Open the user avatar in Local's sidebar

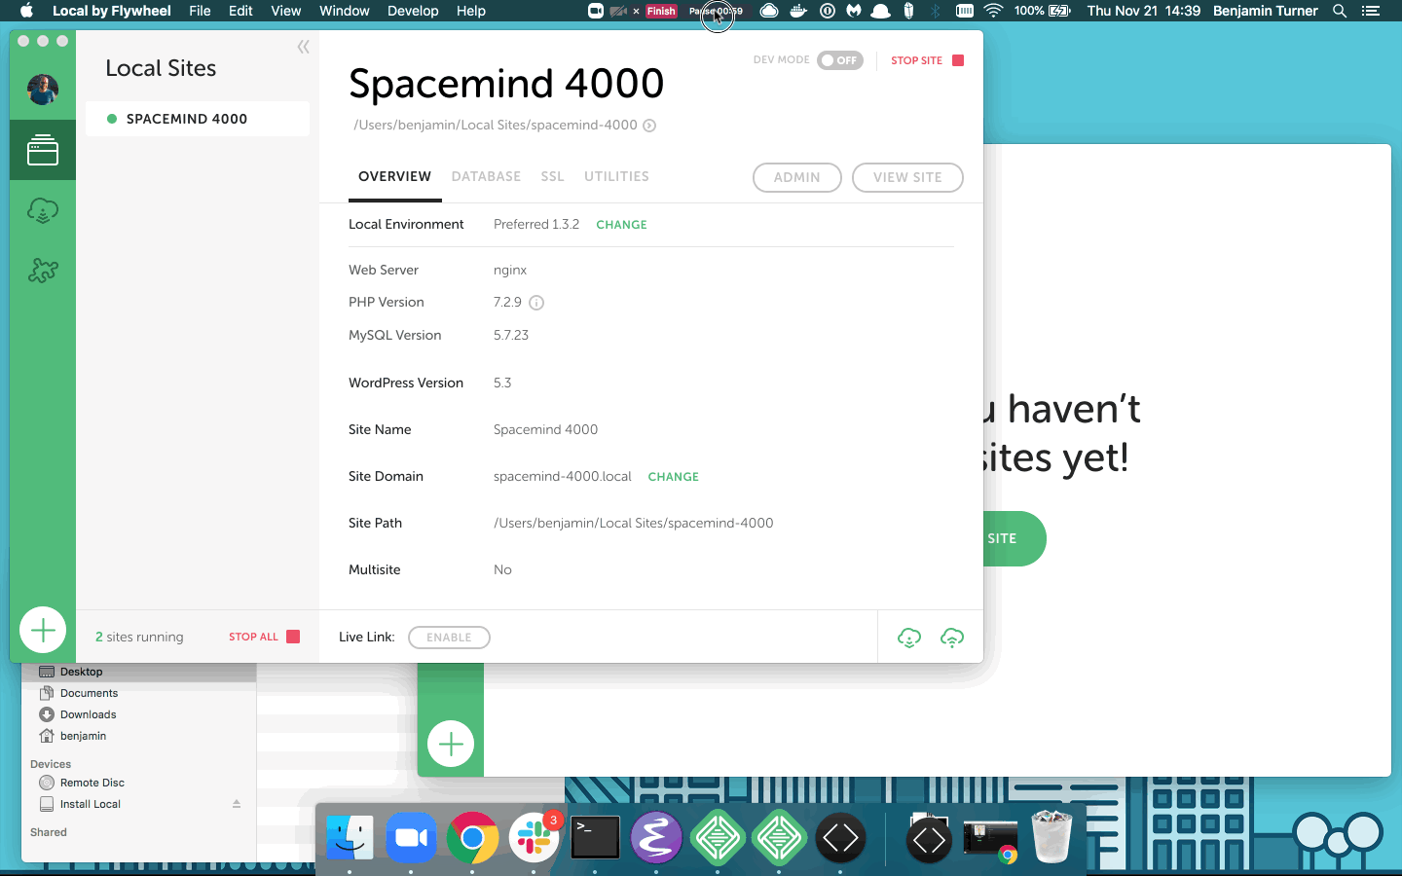pos(43,90)
